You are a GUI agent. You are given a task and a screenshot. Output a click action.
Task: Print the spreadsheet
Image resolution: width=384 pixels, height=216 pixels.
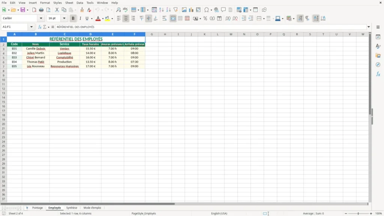[41, 10]
